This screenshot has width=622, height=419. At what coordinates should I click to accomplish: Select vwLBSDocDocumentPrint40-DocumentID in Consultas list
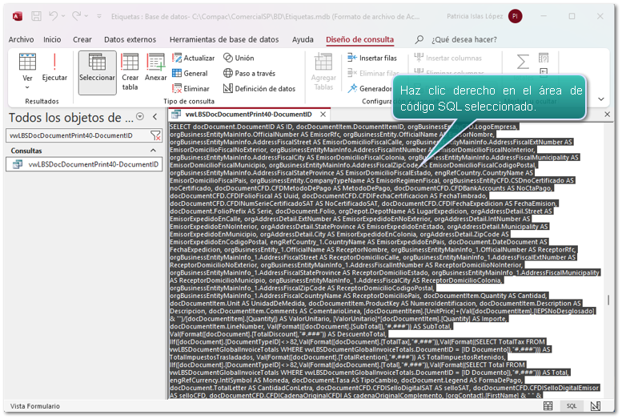coord(84,164)
